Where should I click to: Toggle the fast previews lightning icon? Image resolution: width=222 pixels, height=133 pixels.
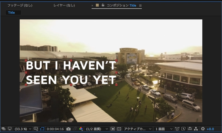(183, 129)
